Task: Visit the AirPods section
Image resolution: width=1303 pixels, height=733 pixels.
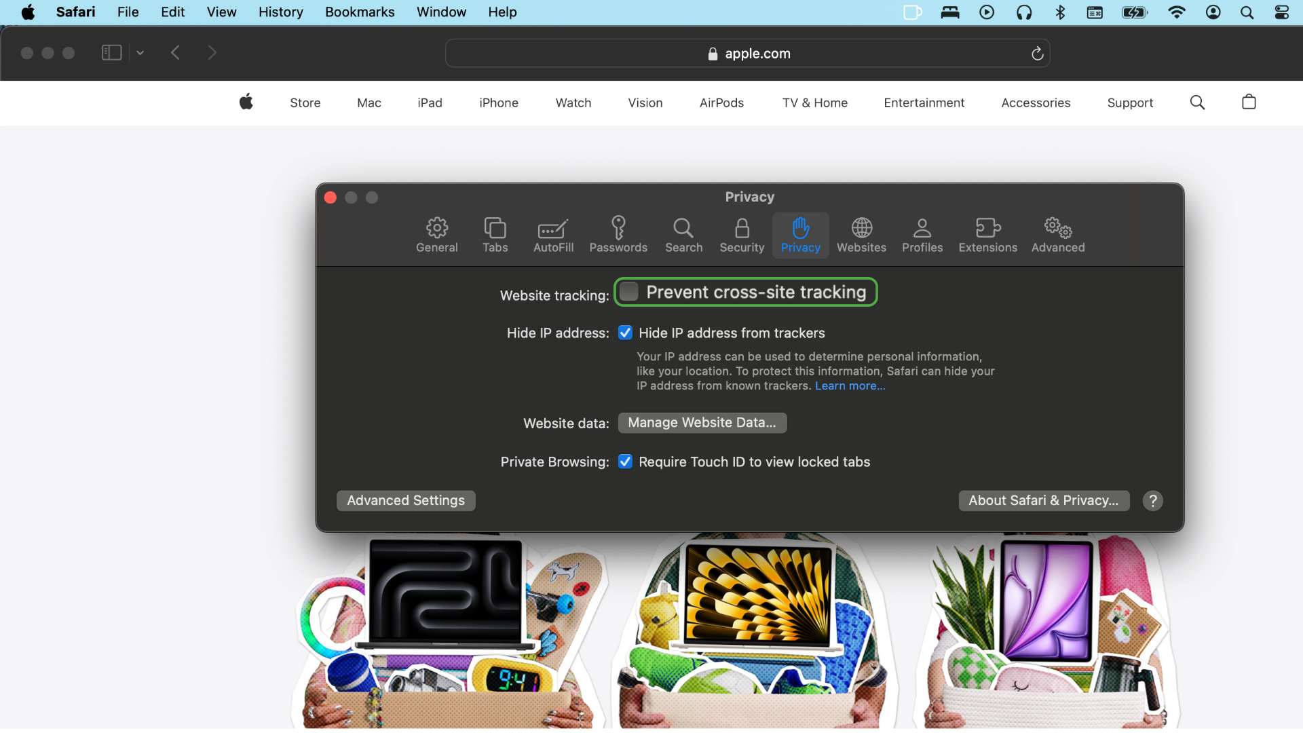Action: pos(721,103)
